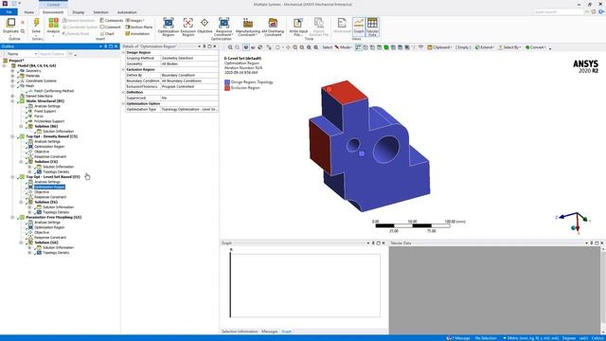Image resolution: width=606 pixels, height=341 pixels.
Task: Pin the Tabular Data panel
Action: click(x=592, y=243)
